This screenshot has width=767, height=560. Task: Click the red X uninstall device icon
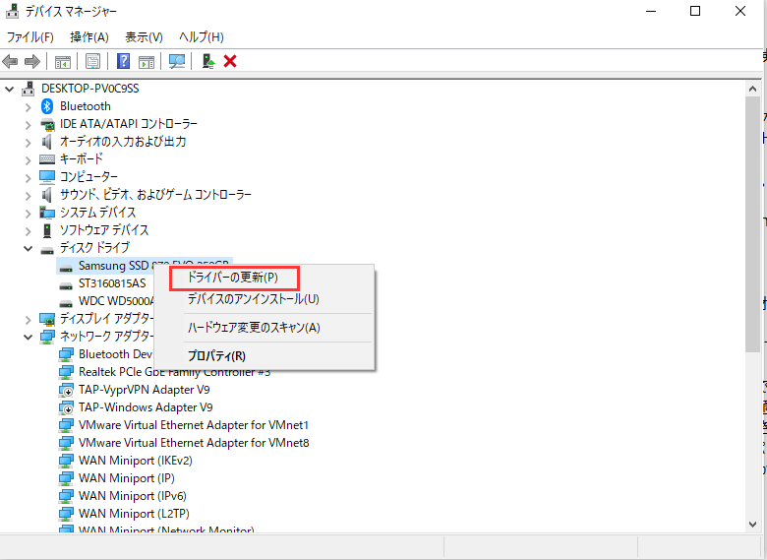(x=230, y=61)
